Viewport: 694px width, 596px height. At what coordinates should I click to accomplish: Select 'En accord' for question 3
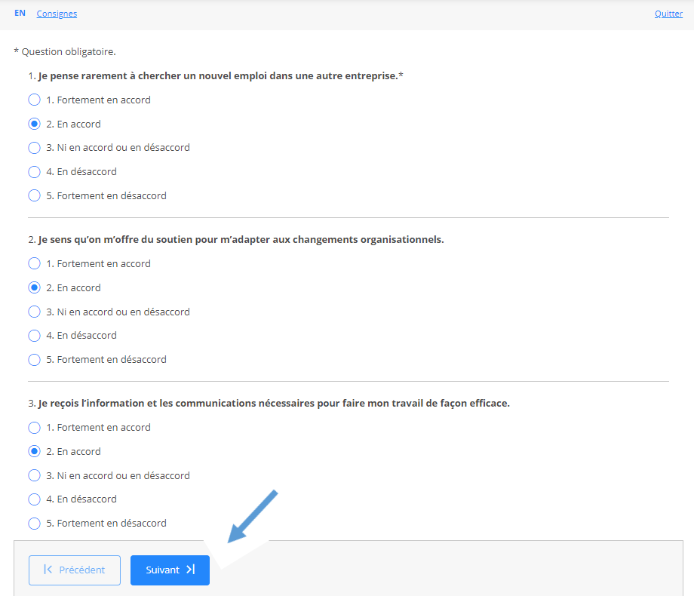coord(34,452)
